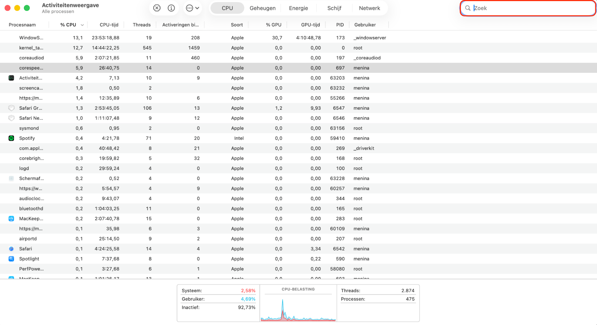Click the stop process X icon
Screen dimensions: 597x325
pos(157,8)
